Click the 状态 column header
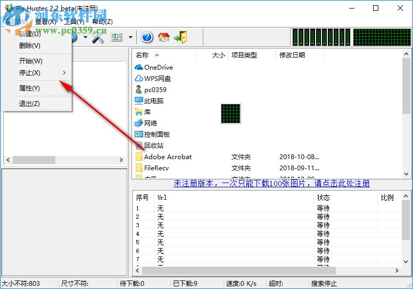The width and height of the screenshot is (413, 289). [x=346, y=197]
